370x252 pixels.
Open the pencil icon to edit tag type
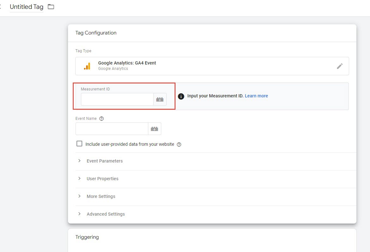340,66
